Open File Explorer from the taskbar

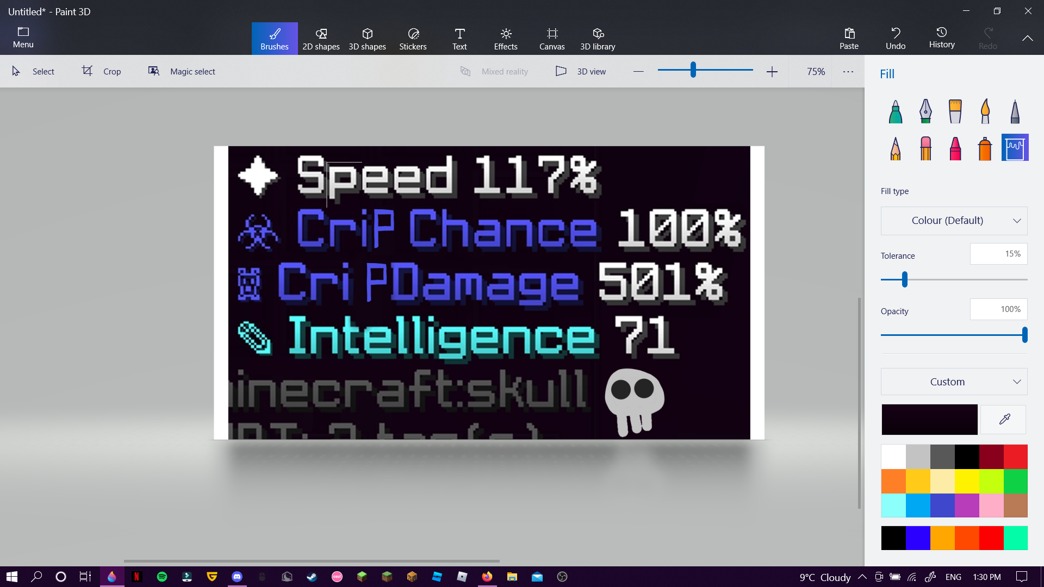pos(512,577)
